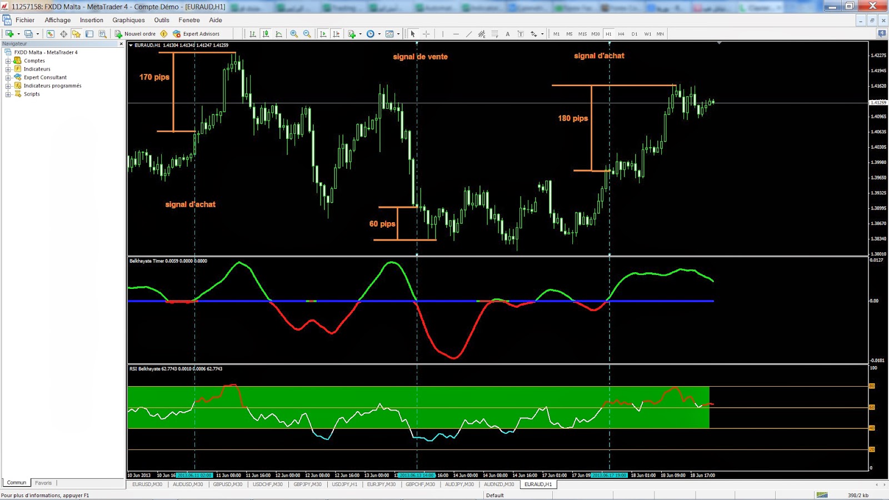Screen dimensions: 889x500
Task: Expand the periods dropdown arrow
Action: (x=379, y=34)
